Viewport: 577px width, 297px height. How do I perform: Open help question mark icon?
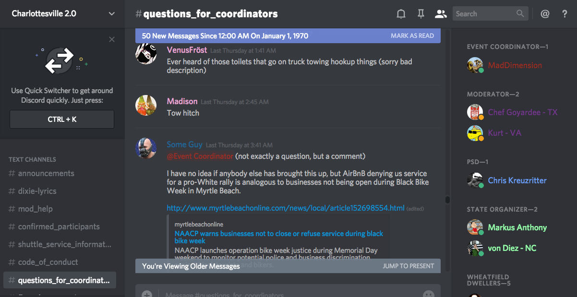[x=565, y=14]
